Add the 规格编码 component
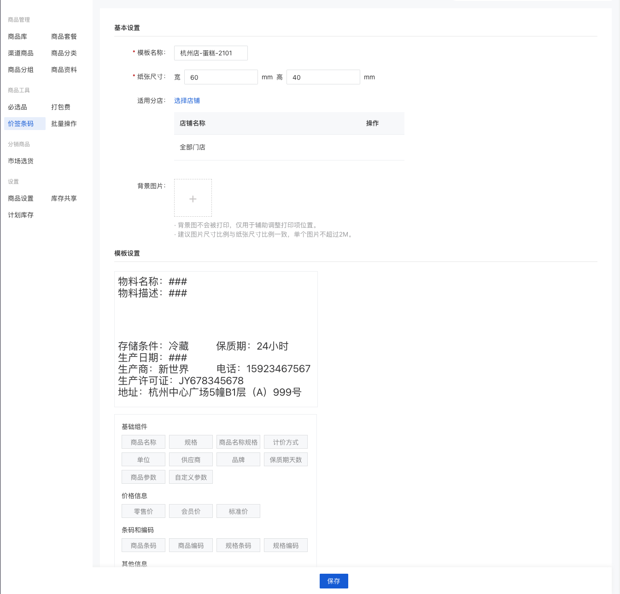The height and width of the screenshot is (594, 620). pyautogui.click(x=286, y=546)
